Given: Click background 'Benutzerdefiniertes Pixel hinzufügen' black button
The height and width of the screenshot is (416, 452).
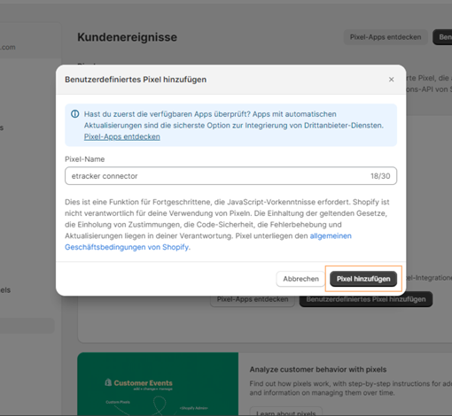Looking at the screenshot, I should [x=366, y=299].
